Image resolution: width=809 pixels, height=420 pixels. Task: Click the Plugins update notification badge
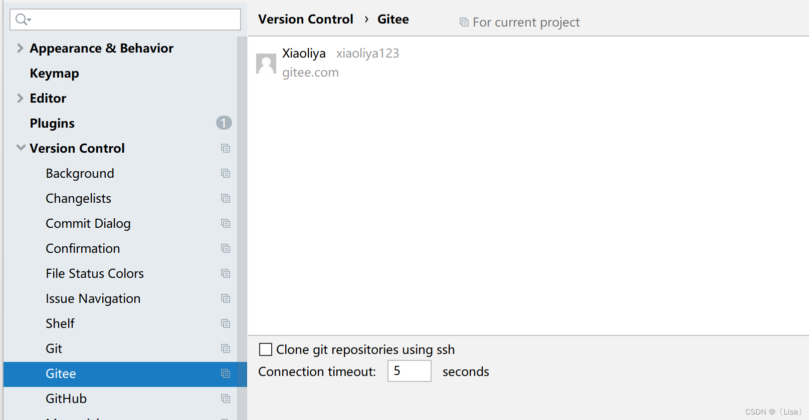[224, 123]
